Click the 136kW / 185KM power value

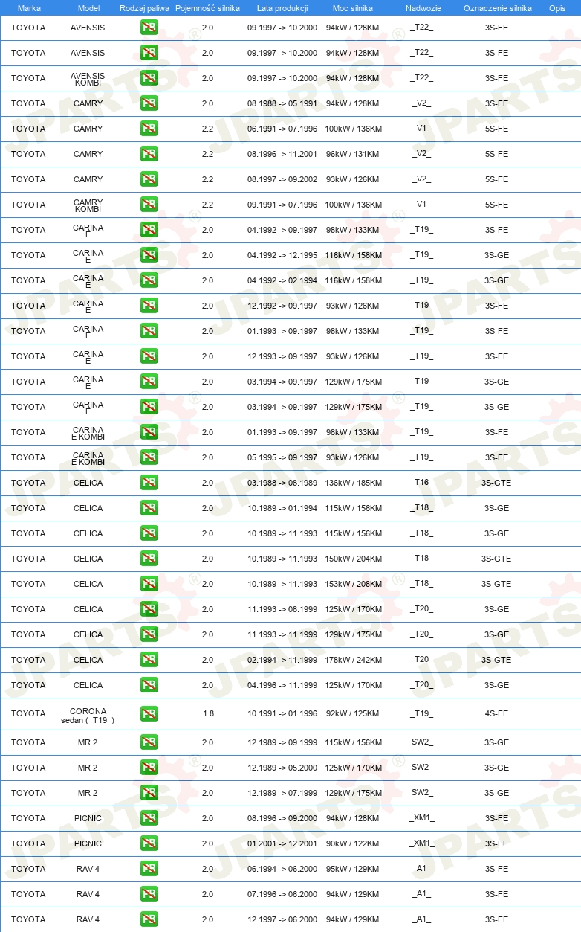coord(353,483)
